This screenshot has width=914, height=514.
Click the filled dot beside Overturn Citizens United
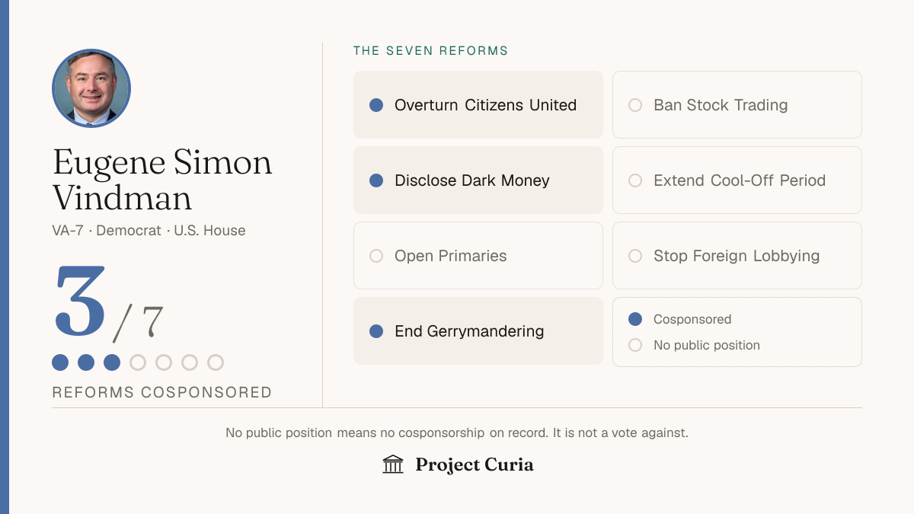pos(376,105)
